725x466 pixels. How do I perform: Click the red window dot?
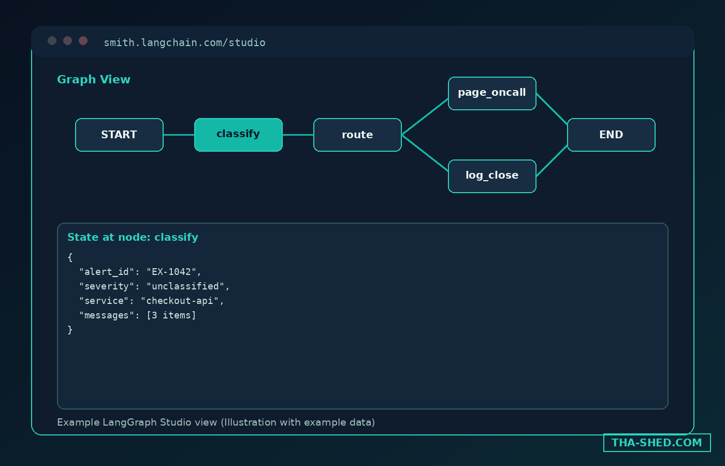[x=83, y=40]
